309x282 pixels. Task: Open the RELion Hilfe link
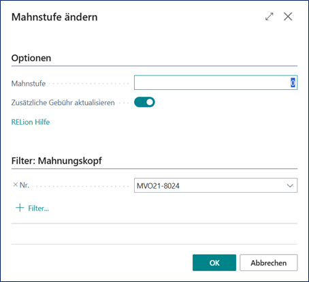(31, 122)
